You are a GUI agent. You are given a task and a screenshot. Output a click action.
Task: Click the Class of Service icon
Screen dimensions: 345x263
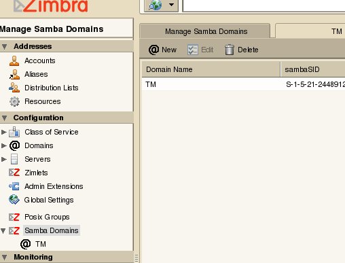click(x=14, y=132)
